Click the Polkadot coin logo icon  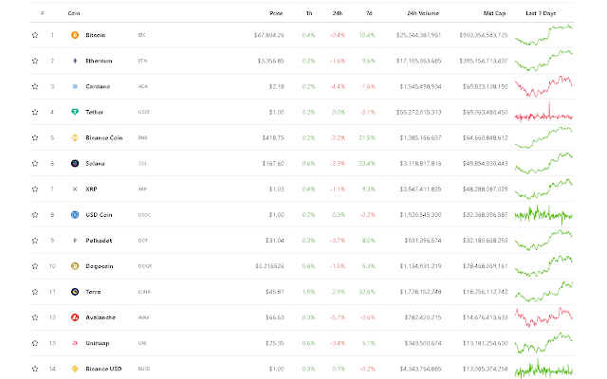[75, 240]
